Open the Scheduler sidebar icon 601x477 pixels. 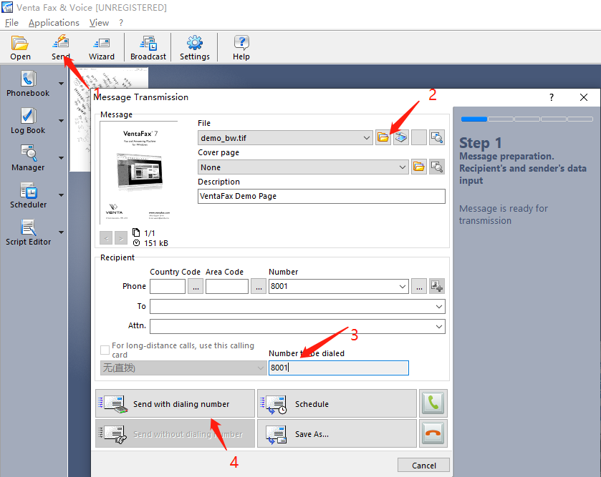coord(28,195)
